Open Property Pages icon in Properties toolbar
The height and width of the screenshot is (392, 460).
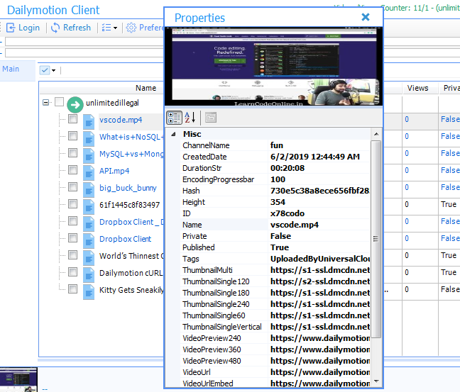211,118
